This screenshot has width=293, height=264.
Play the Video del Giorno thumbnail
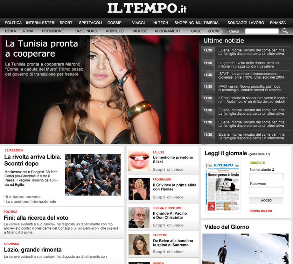click(x=245, y=249)
